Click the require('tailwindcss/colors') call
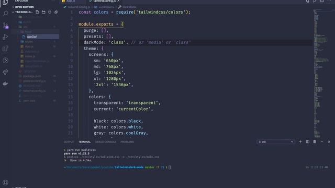 [152, 12]
